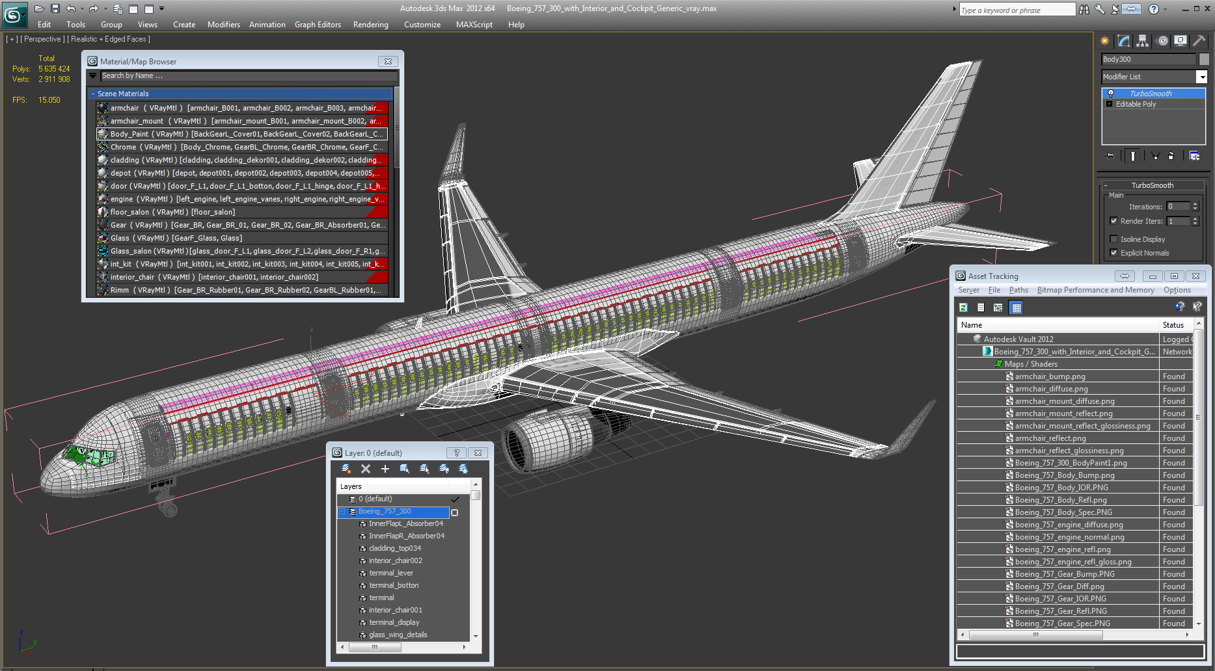Click the Body300 object color swatch
The width and height of the screenshot is (1215, 671).
(1204, 59)
